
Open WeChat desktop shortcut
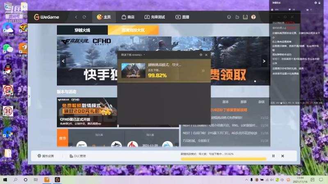click(x=8, y=50)
